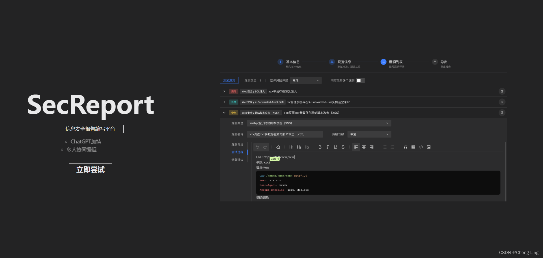Expand the xxx平台存在SQL注入 row chevron

point(224,91)
